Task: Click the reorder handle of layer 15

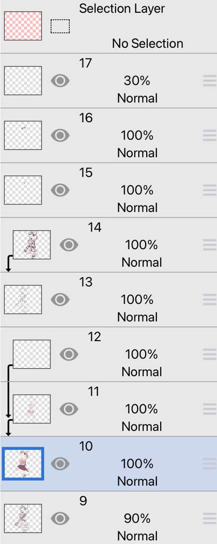Action: pos(210,190)
